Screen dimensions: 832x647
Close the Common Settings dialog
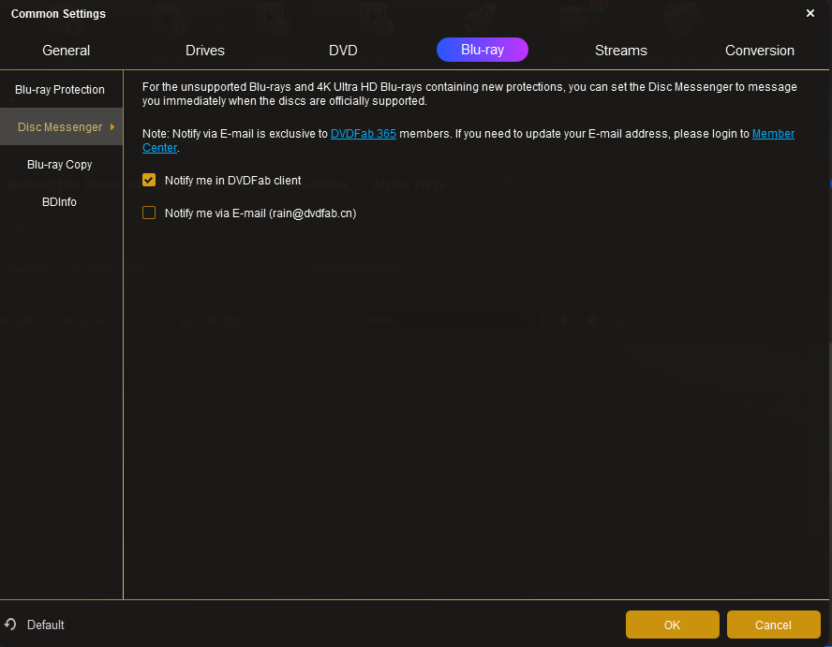click(x=810, y=13)
